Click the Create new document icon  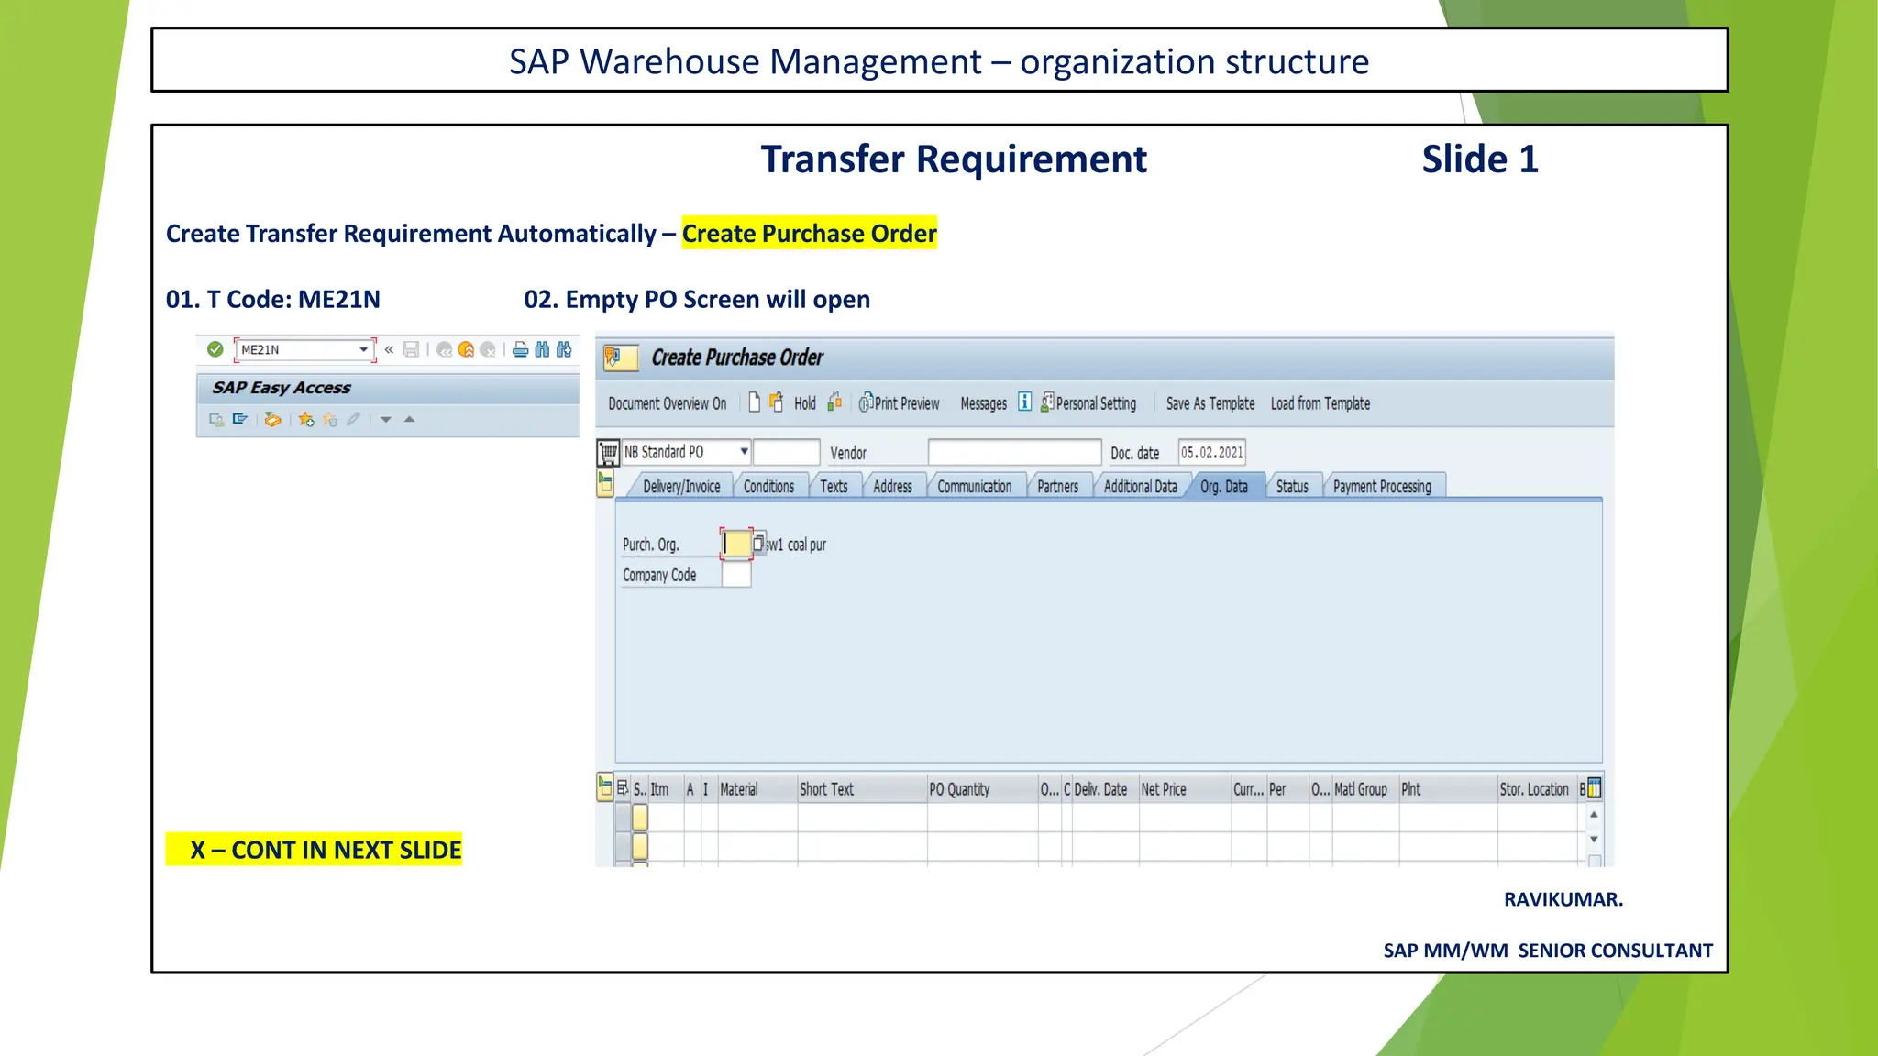coord(754,402)
